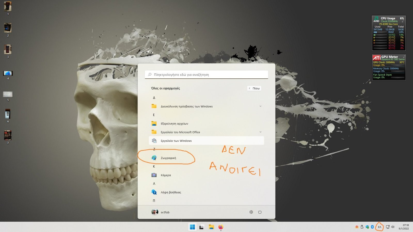Click the Task View taskbar icon
This screenshot has width=413, height=232.
coord(202,227)
